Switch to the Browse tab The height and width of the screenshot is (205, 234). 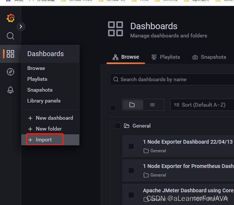(x=126, y=57)
